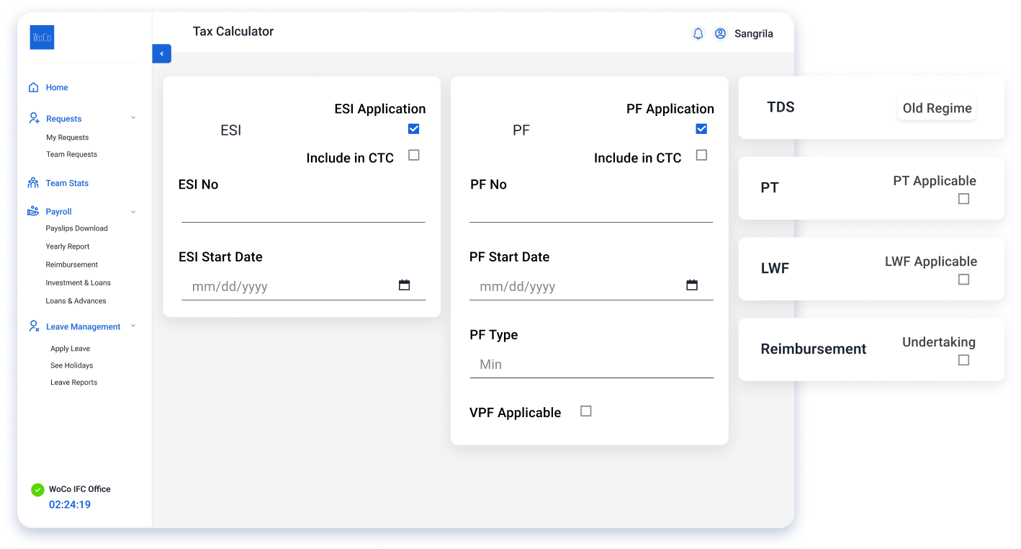This screenshot has width=1021, height=549.
Task: Click the Payroll hand-coins icon
Action: [33, 211]
